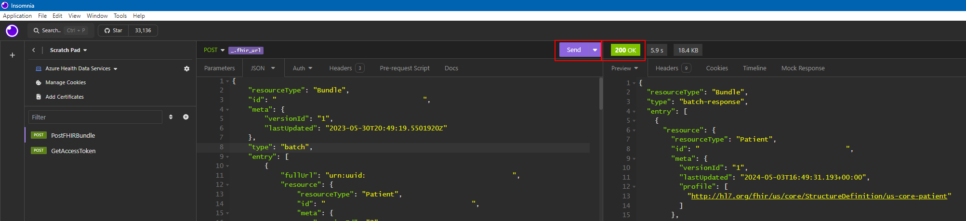The image size is (966, 221).
Task: Click the Insomnia logo home icon
Action: (x=12, y=31)
